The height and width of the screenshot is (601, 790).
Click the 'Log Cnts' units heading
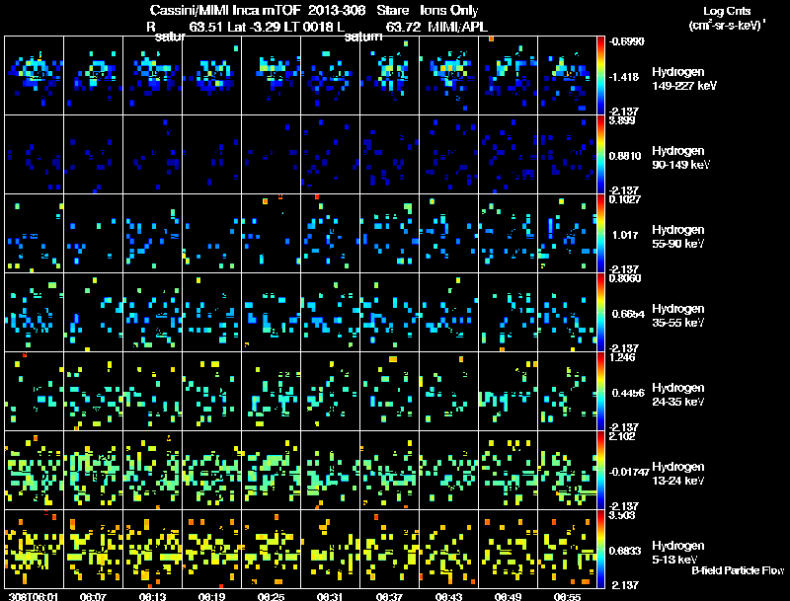pyautogui.click(x=727, y=11)
